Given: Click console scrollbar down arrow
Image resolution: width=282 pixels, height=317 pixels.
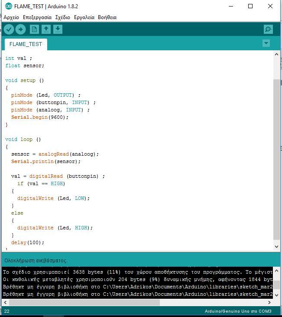Looking at the screenshot, I should [276, 295].
